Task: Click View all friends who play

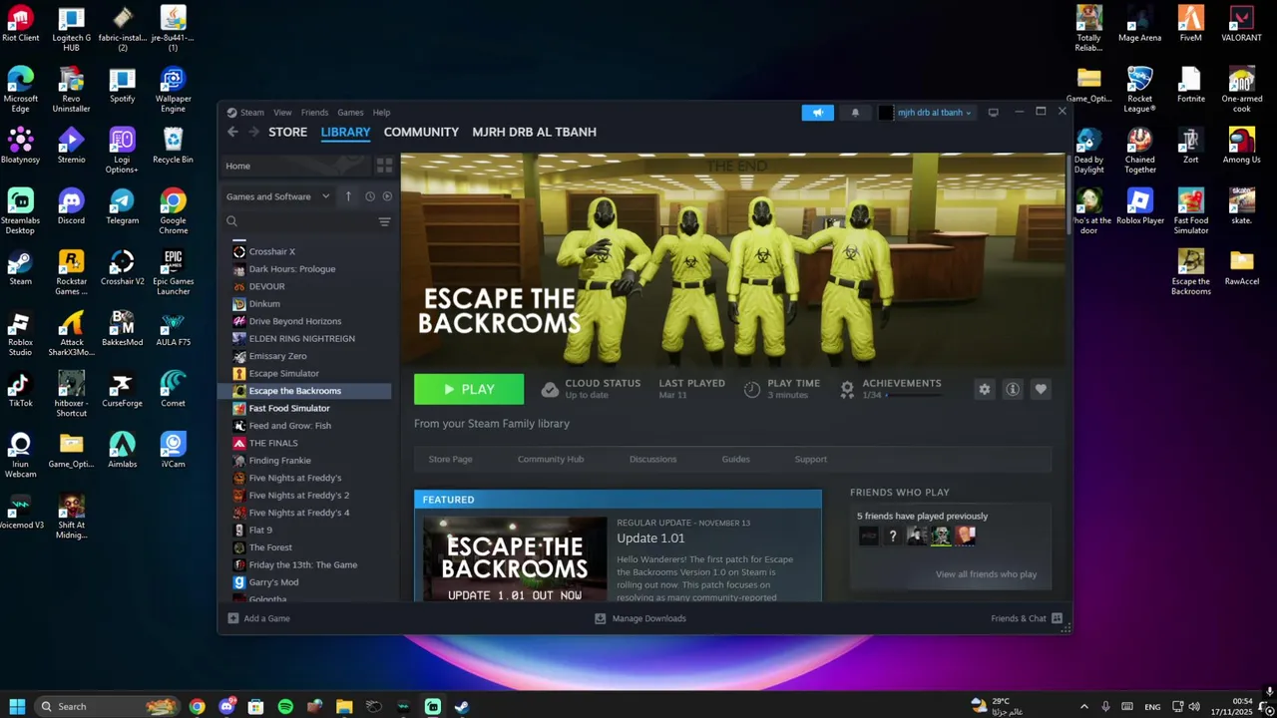Action: pyautogui.click(x=986, y=574)
